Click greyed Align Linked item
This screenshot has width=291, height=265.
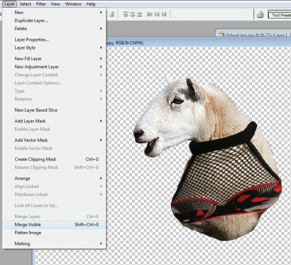click(54, 186)
